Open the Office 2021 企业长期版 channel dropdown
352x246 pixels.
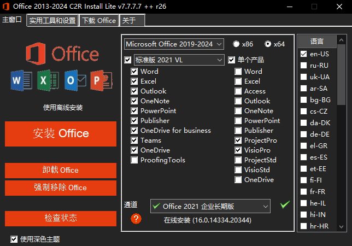point(210,206)
